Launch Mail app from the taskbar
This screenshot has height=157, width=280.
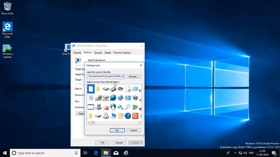116,153
